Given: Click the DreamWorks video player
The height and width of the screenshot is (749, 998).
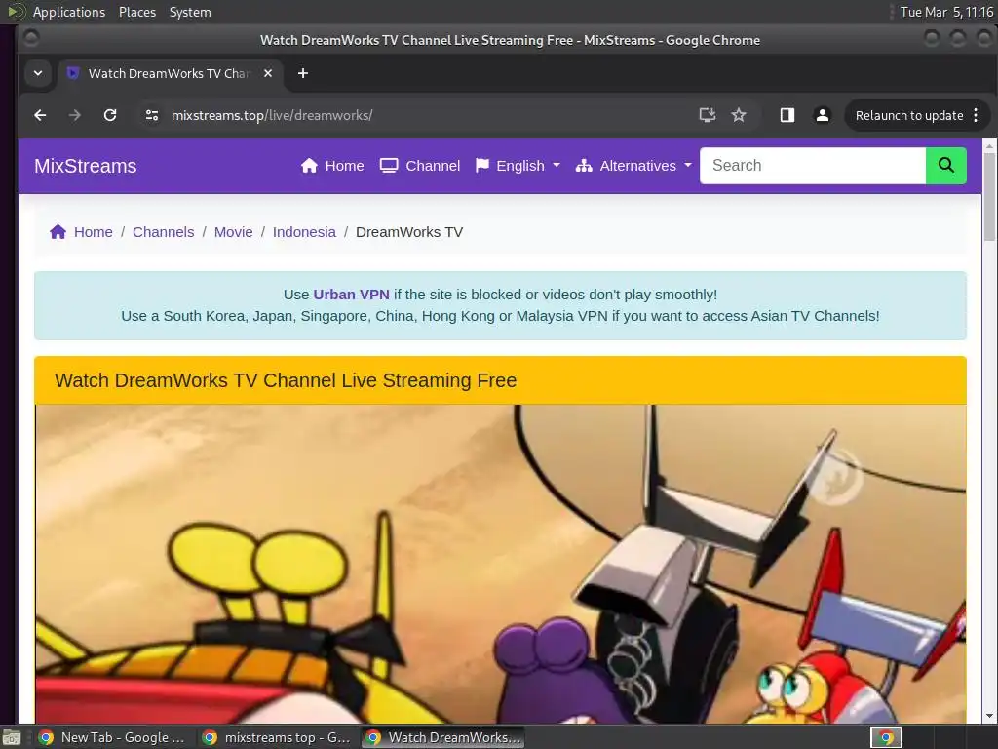Looking at the screenshot, I should pyautogui.click(x=500, y=564).
